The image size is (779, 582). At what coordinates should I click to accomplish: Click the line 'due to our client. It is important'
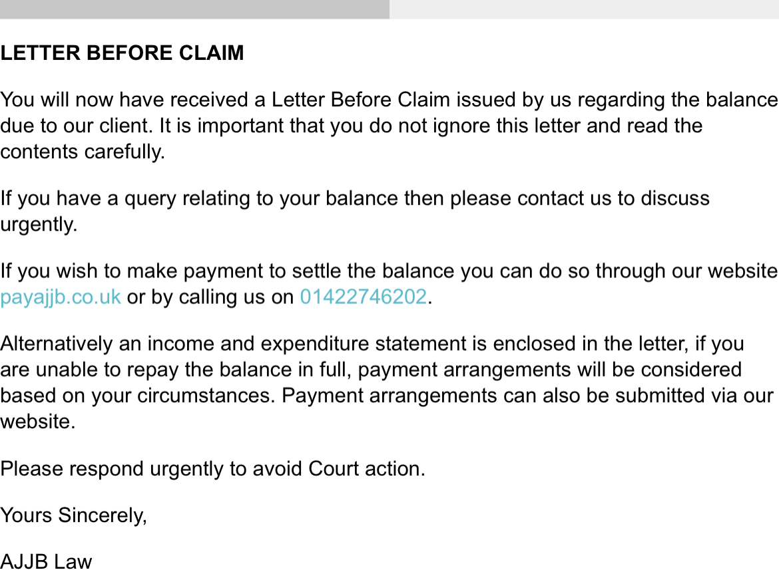pos(352,126)
